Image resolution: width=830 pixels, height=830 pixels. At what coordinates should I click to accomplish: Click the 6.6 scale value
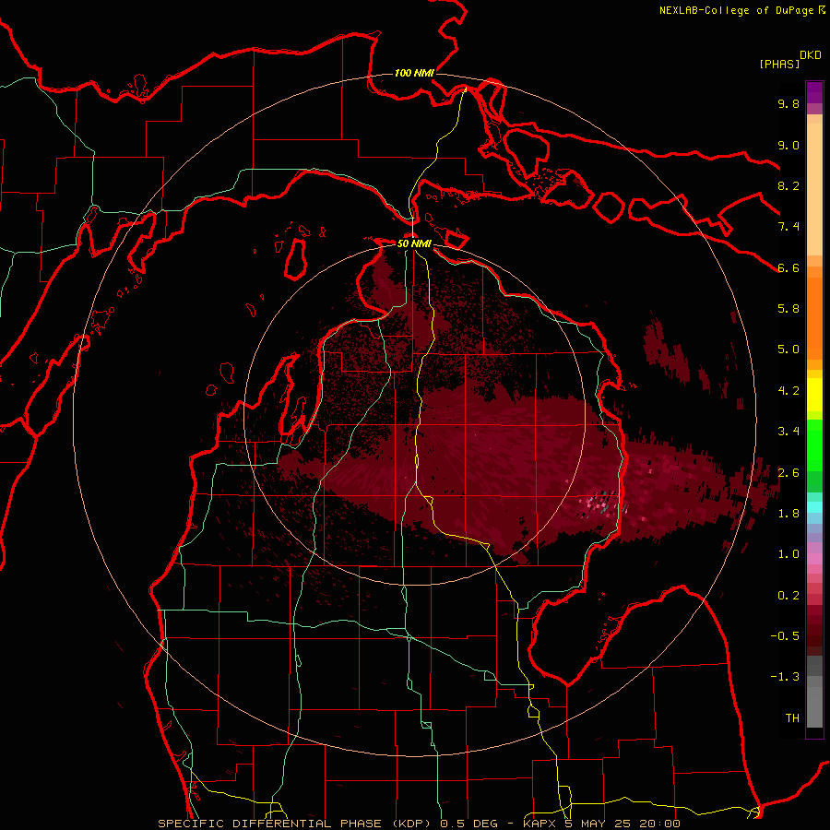[788, 267]
